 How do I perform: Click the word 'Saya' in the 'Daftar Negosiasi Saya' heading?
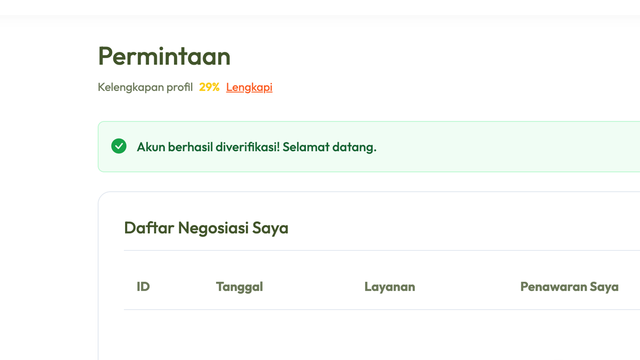coord(270,228)
